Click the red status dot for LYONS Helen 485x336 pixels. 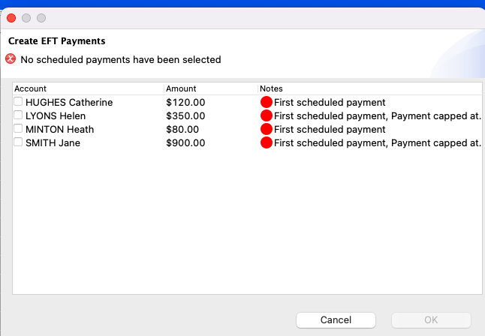point(267,115)
